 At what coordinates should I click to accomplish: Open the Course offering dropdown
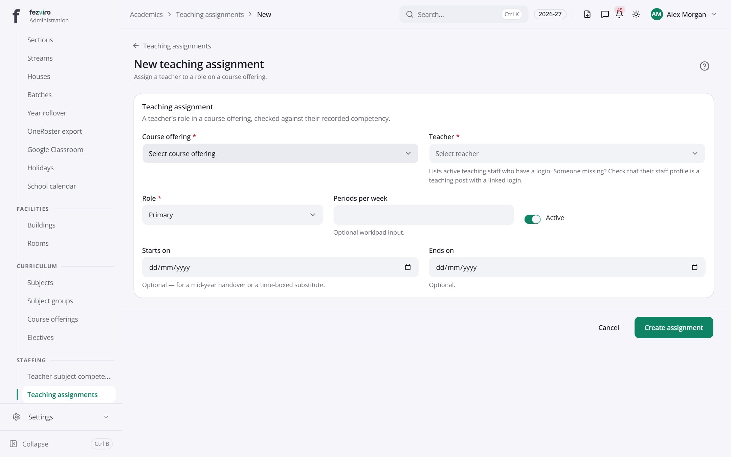(280, 153)
